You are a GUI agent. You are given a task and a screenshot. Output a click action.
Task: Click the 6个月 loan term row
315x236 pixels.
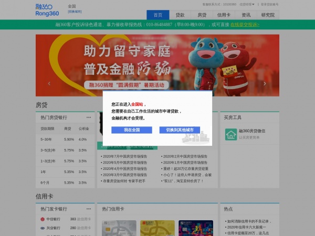[65, 183]
